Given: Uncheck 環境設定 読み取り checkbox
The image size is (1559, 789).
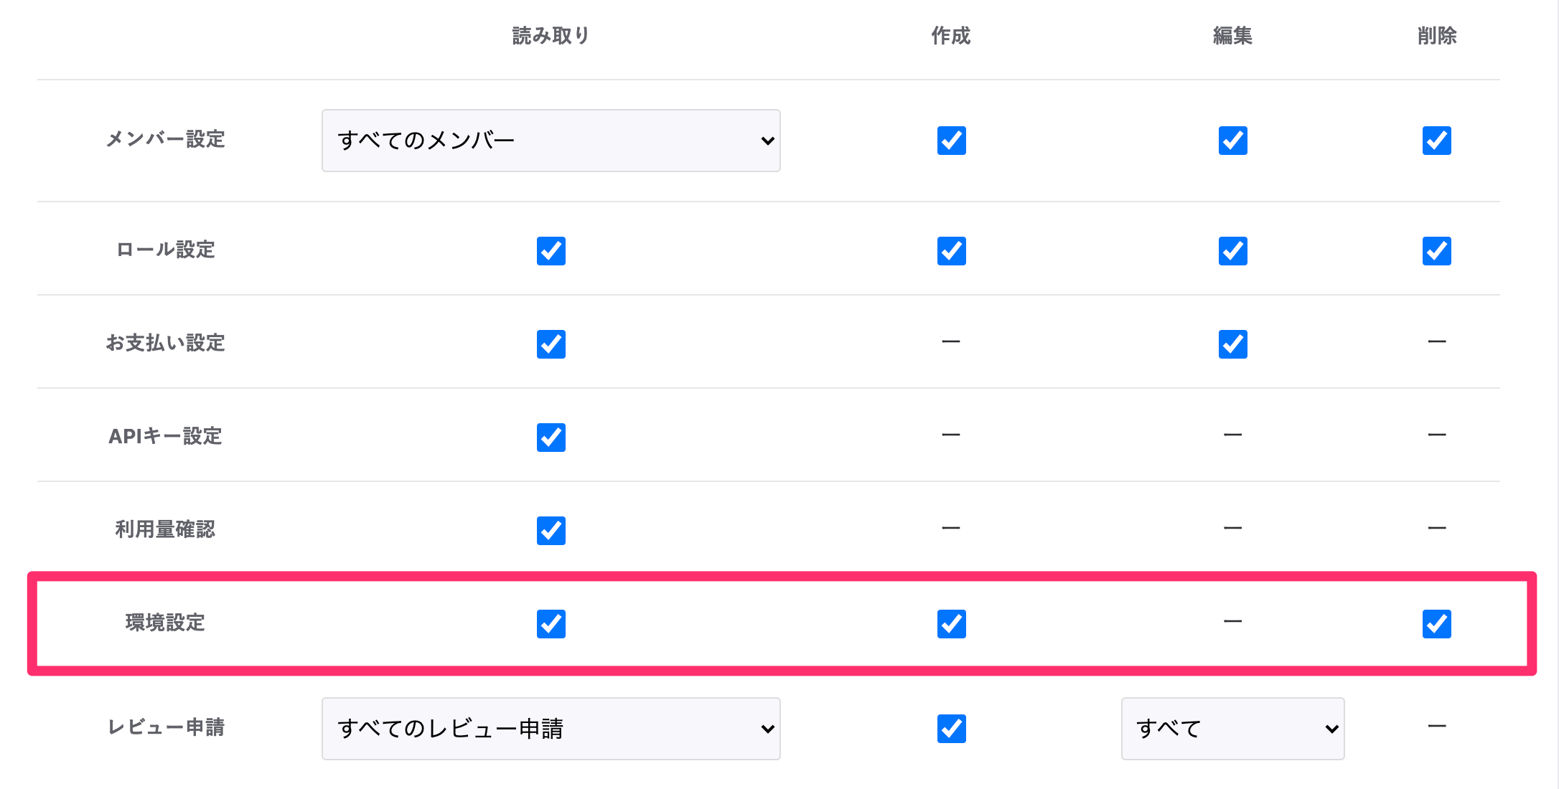Looking at the screenshot, I should coord(551,624).
